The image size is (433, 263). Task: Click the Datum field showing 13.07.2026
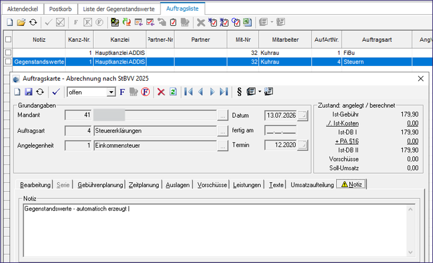281,116
